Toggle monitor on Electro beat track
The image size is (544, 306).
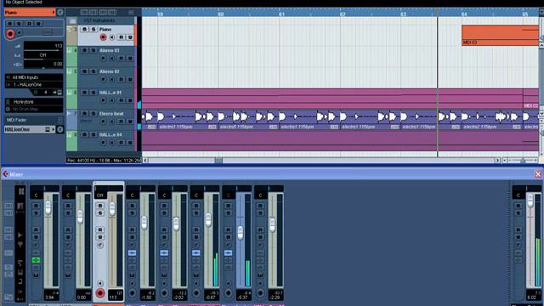(112, 122)
